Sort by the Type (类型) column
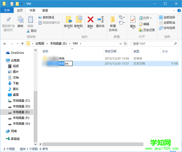Screen dimensions: 182x152 pyautogui.click(x=136, y=51)
